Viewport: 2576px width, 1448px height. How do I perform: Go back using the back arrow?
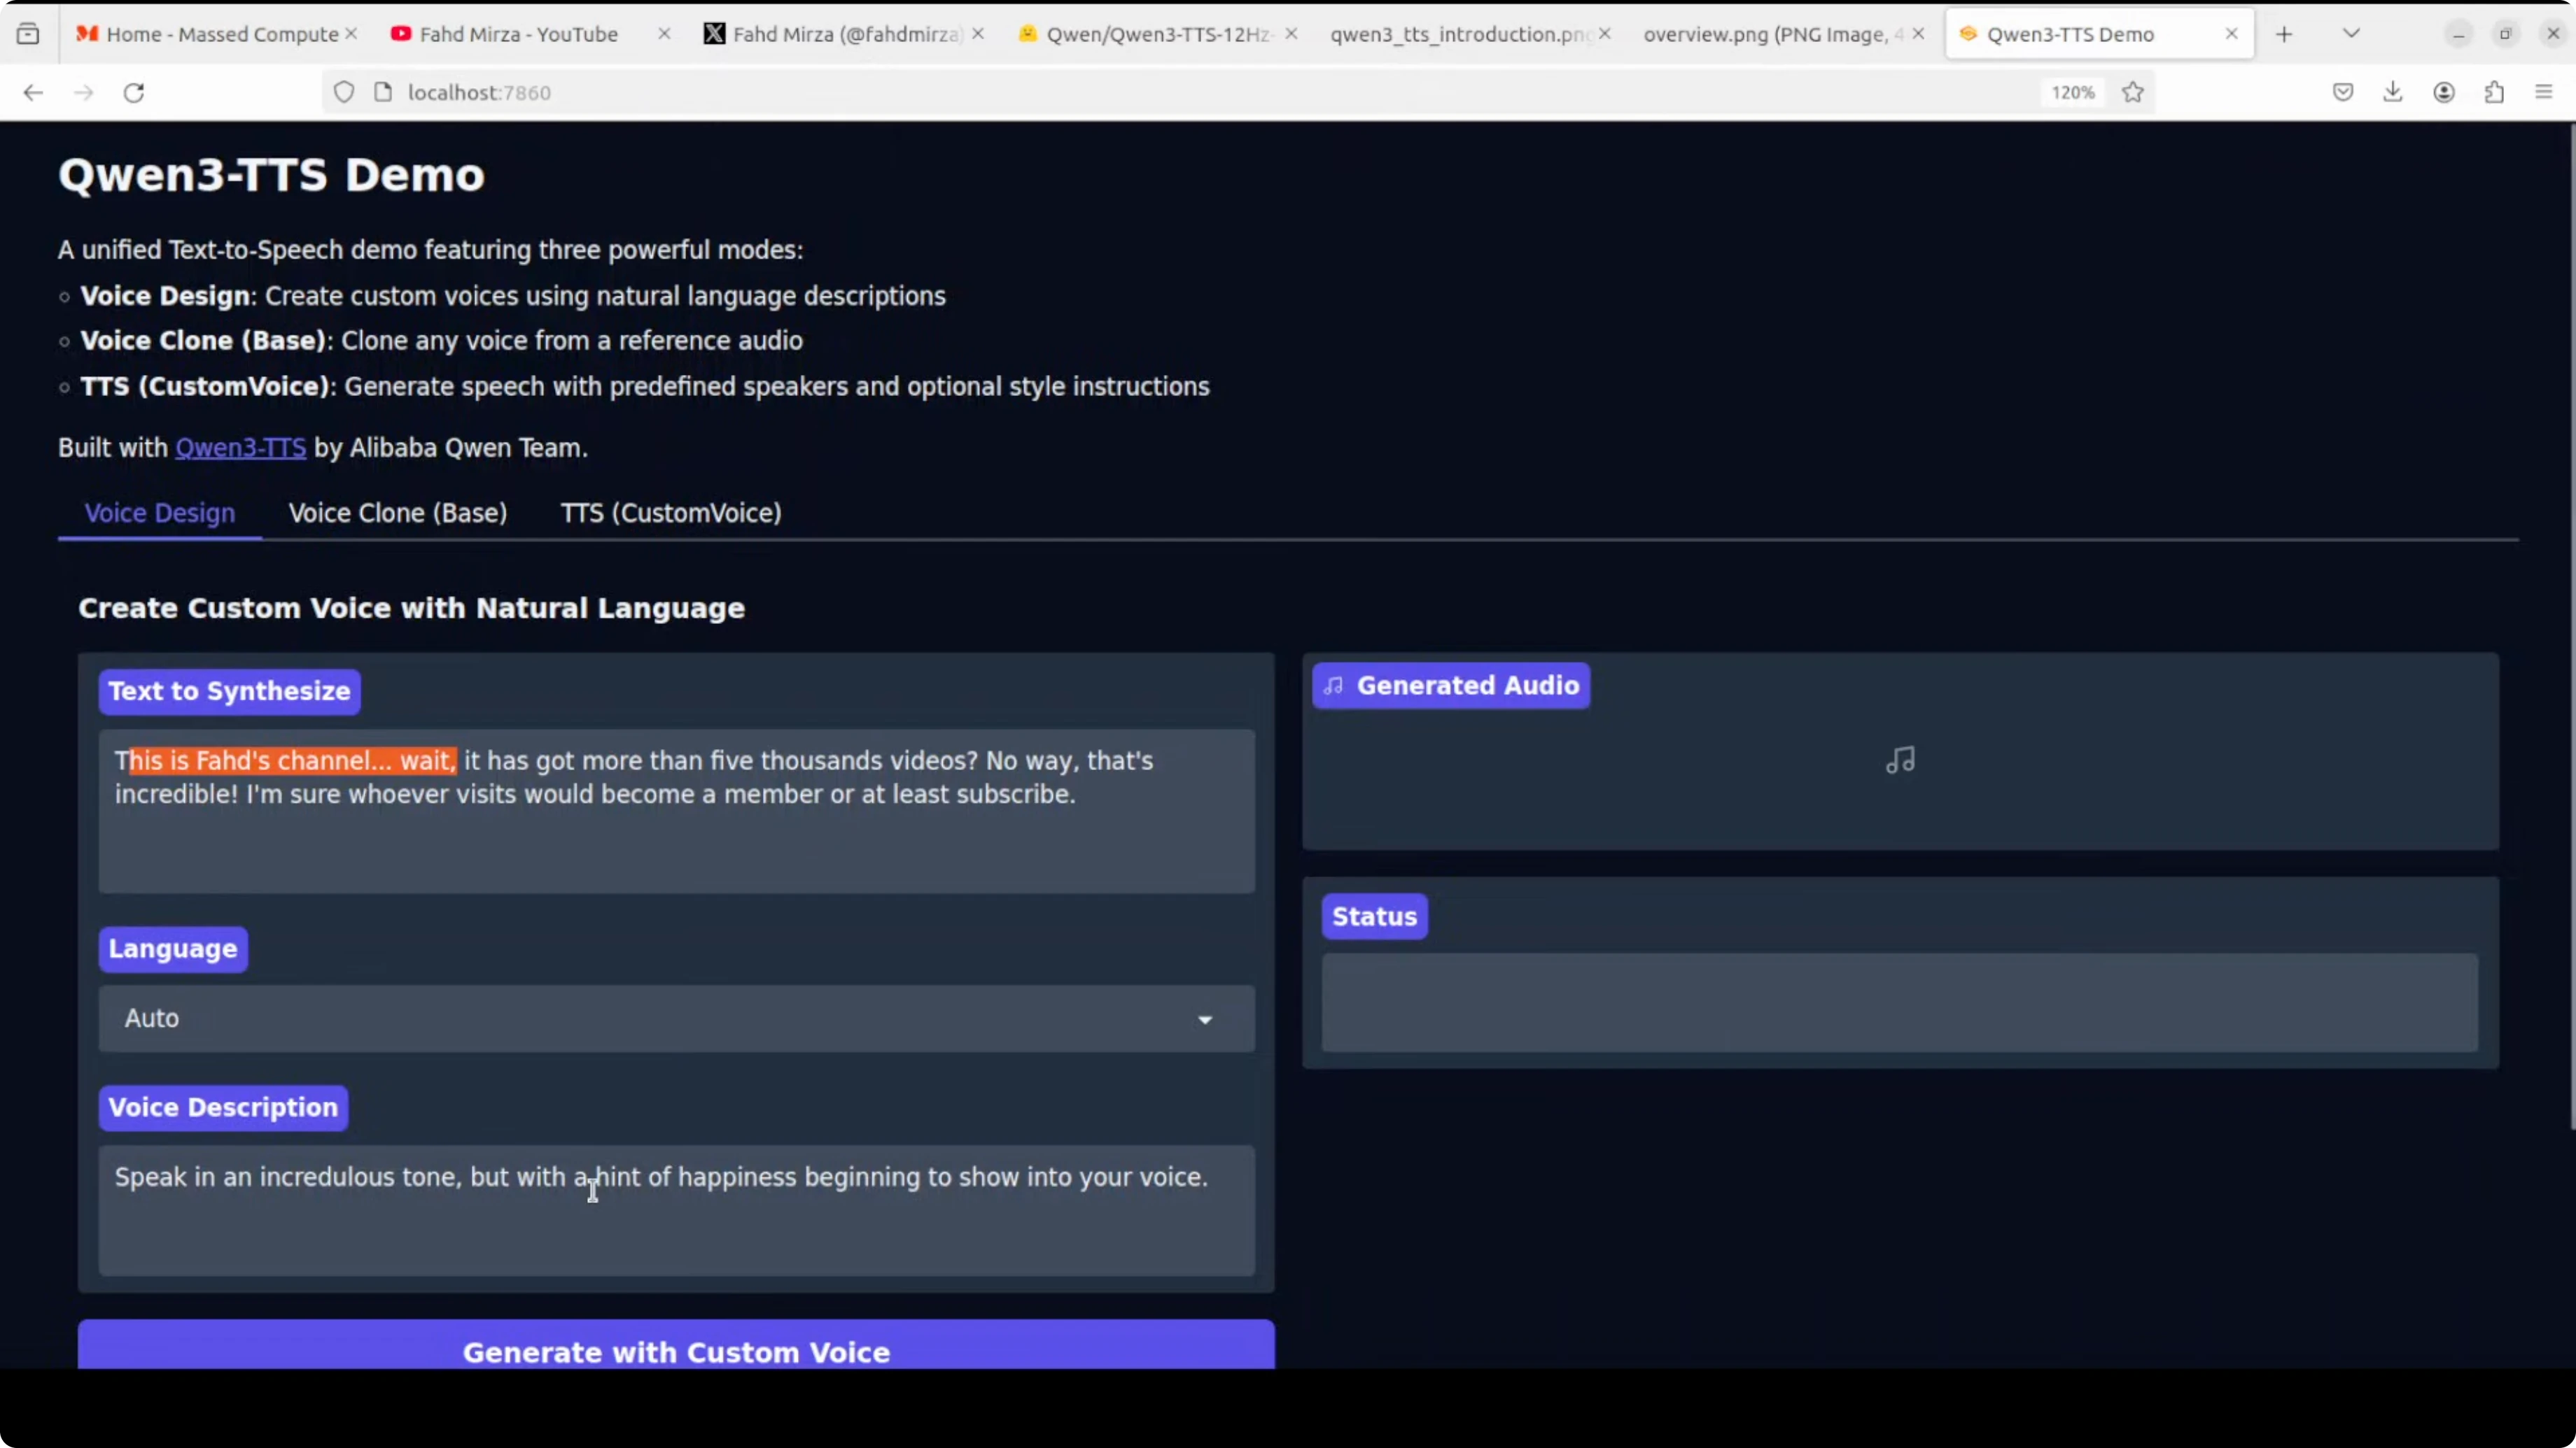click(x=33, y=93)
